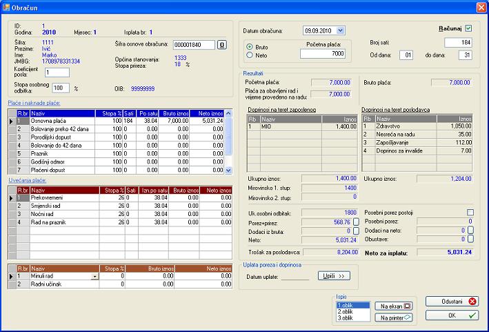The image size is (489, 332).
Task: Click the Na ekran screen preview button
Action: [x=395, y=305]
